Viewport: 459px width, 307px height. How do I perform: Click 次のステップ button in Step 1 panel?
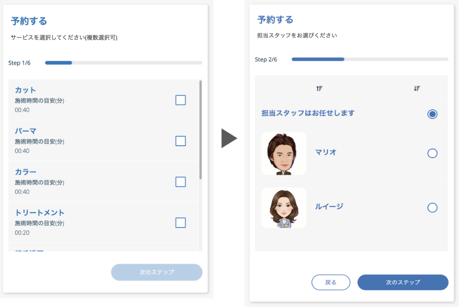click(x=157, y=272)
